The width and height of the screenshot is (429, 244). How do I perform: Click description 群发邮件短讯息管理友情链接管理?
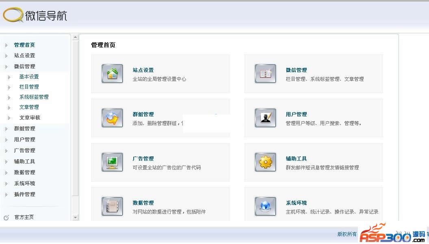coord(322,167)
